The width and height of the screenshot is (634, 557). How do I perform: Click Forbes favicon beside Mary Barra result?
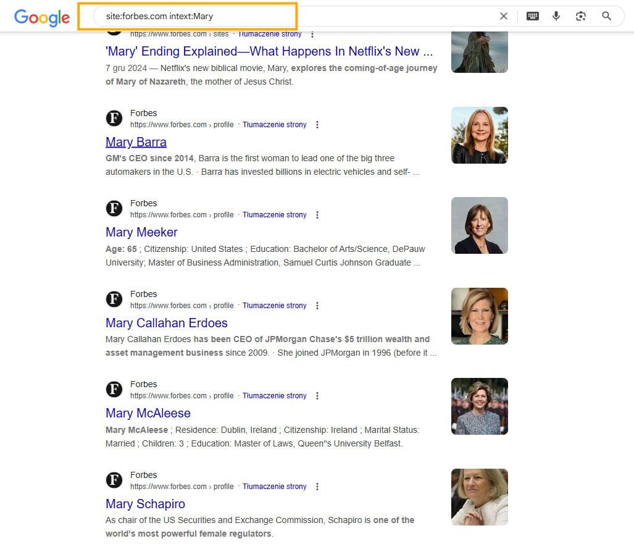pyautogui.click(x=114, y=119)
